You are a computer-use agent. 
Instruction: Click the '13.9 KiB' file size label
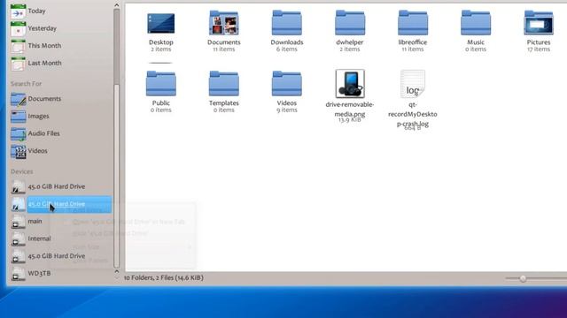(350, 120)
